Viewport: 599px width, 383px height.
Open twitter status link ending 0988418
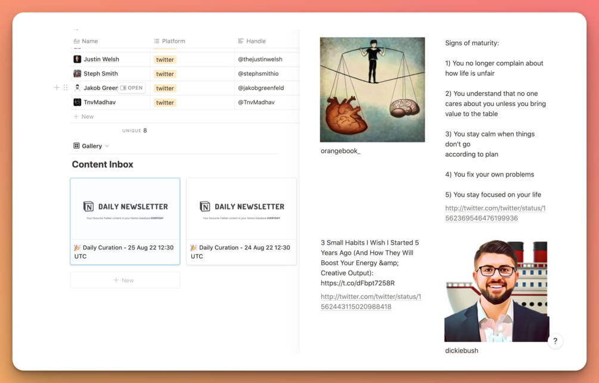pos(371,301)
